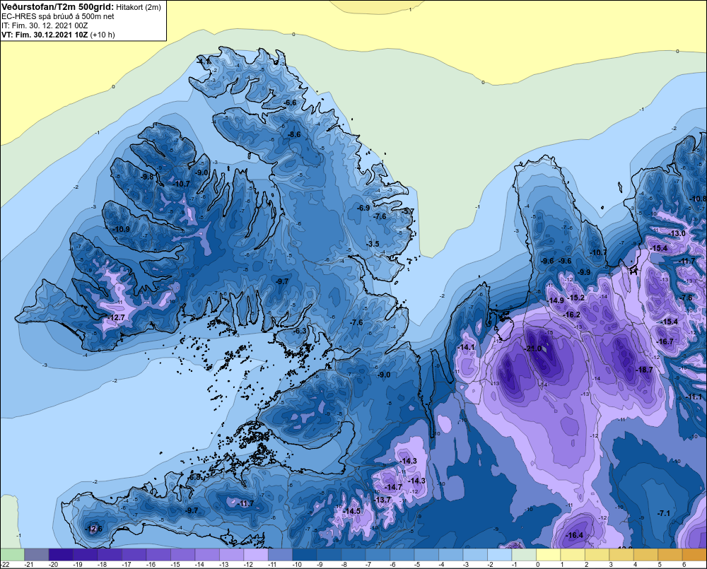
Task: Click the -3.5 temperature value
Action: (x=373, y=244)
